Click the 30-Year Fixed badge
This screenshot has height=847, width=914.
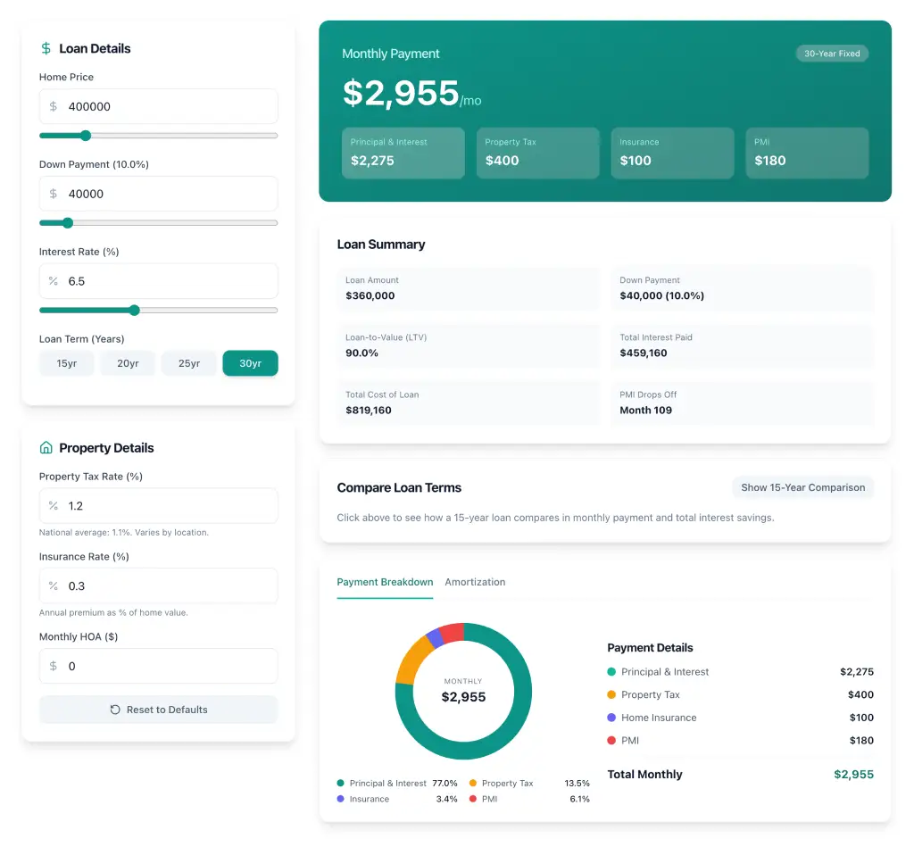[832, 54]
